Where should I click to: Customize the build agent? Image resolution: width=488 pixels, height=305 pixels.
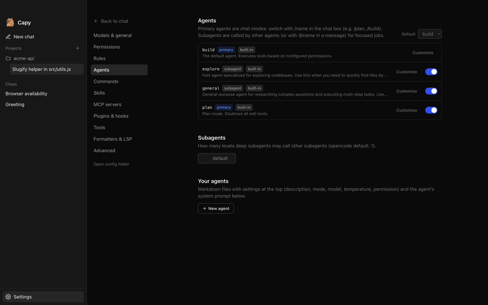point(423,53)
